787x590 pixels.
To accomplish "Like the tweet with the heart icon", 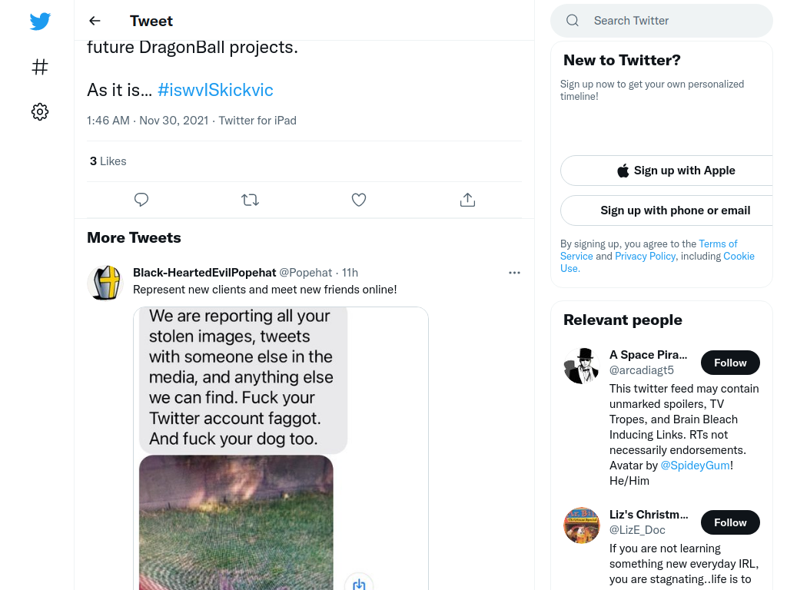I will click(359, 200).
